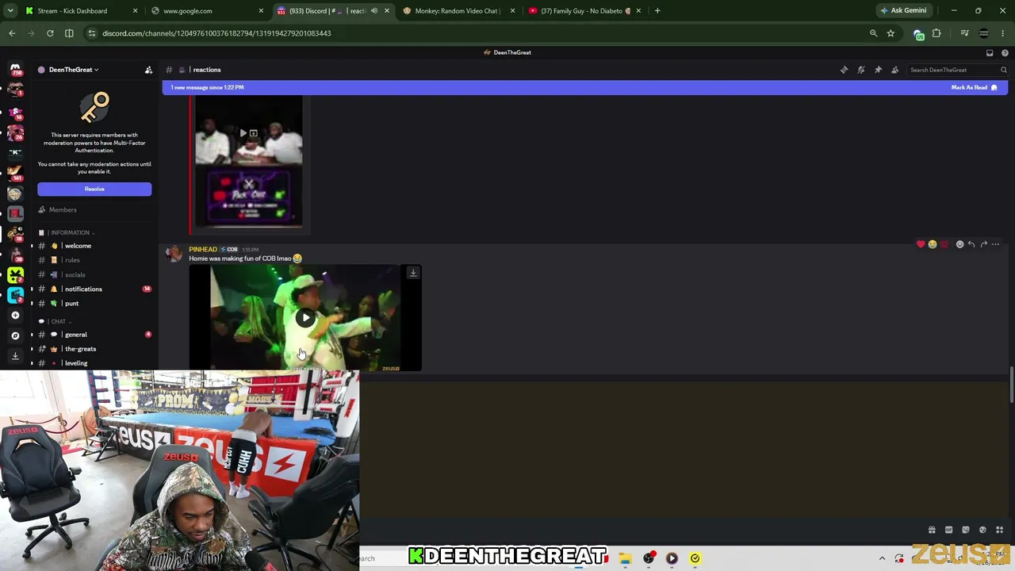Image resolution: width=1015 pixels, height=571 pixels.
Task: Expand the DeenTheGreat server menu
Action: point(73,70)
